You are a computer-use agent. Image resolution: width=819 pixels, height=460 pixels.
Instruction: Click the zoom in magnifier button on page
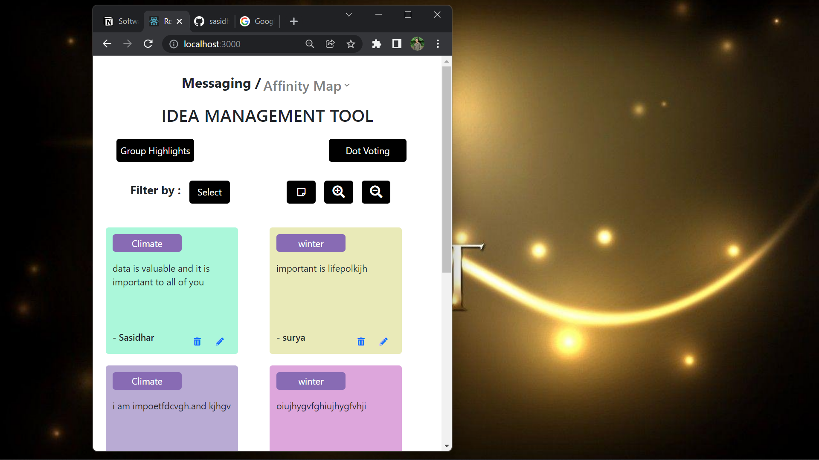pos(339,192)
